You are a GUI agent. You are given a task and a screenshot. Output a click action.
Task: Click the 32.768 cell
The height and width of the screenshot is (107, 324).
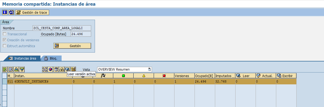point(225,81)
